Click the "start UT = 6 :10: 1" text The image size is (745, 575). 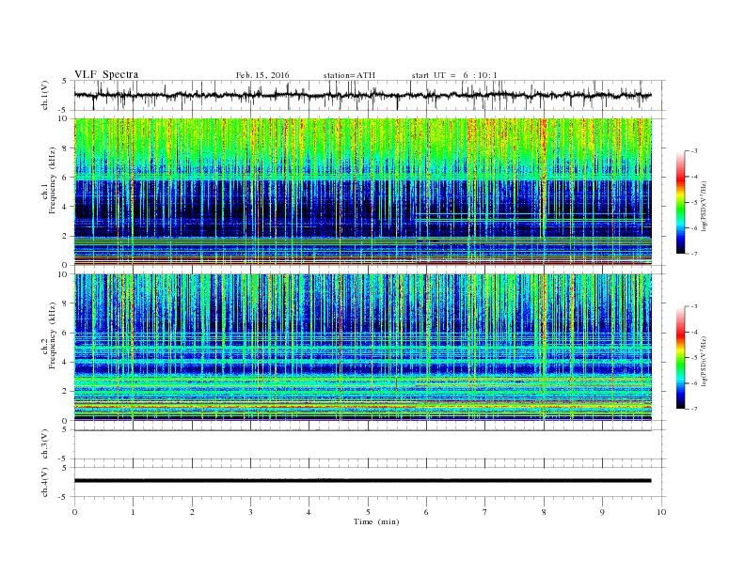coord(454,75)
